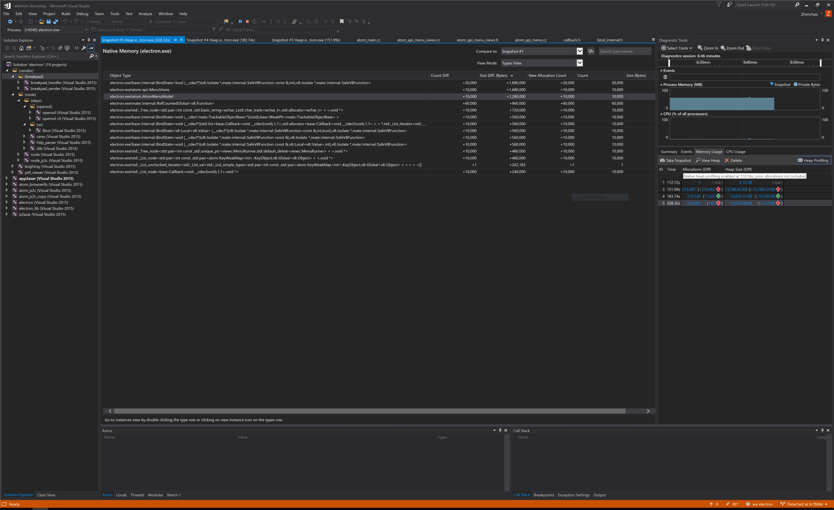Click the filter icon beside Compare to

click(x=591, y=51)
